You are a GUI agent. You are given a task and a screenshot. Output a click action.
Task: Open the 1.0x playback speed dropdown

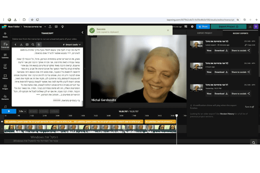click(x=22, y=111)
